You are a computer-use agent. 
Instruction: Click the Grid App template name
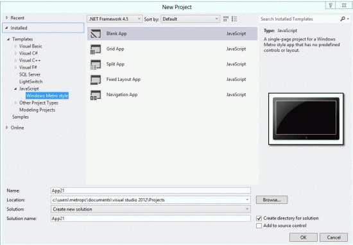(x=115, y=49)
